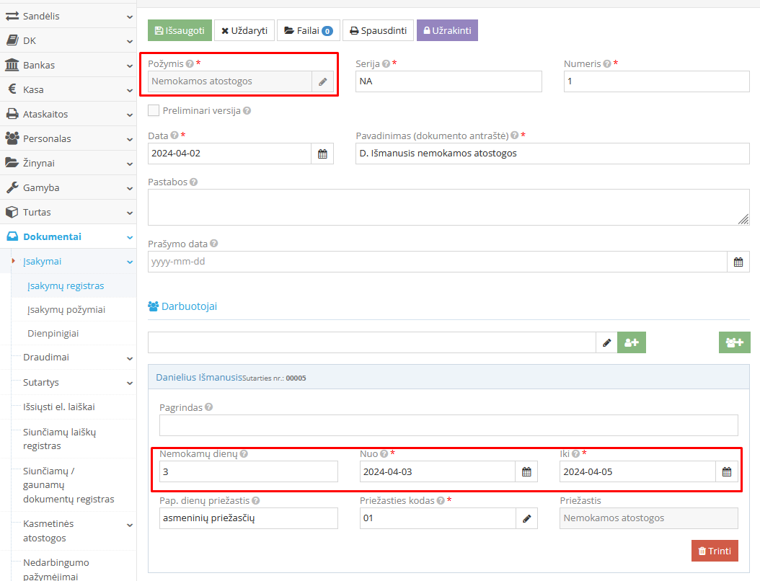
Task: Open Failai attachments button
Action: [308, 31]
